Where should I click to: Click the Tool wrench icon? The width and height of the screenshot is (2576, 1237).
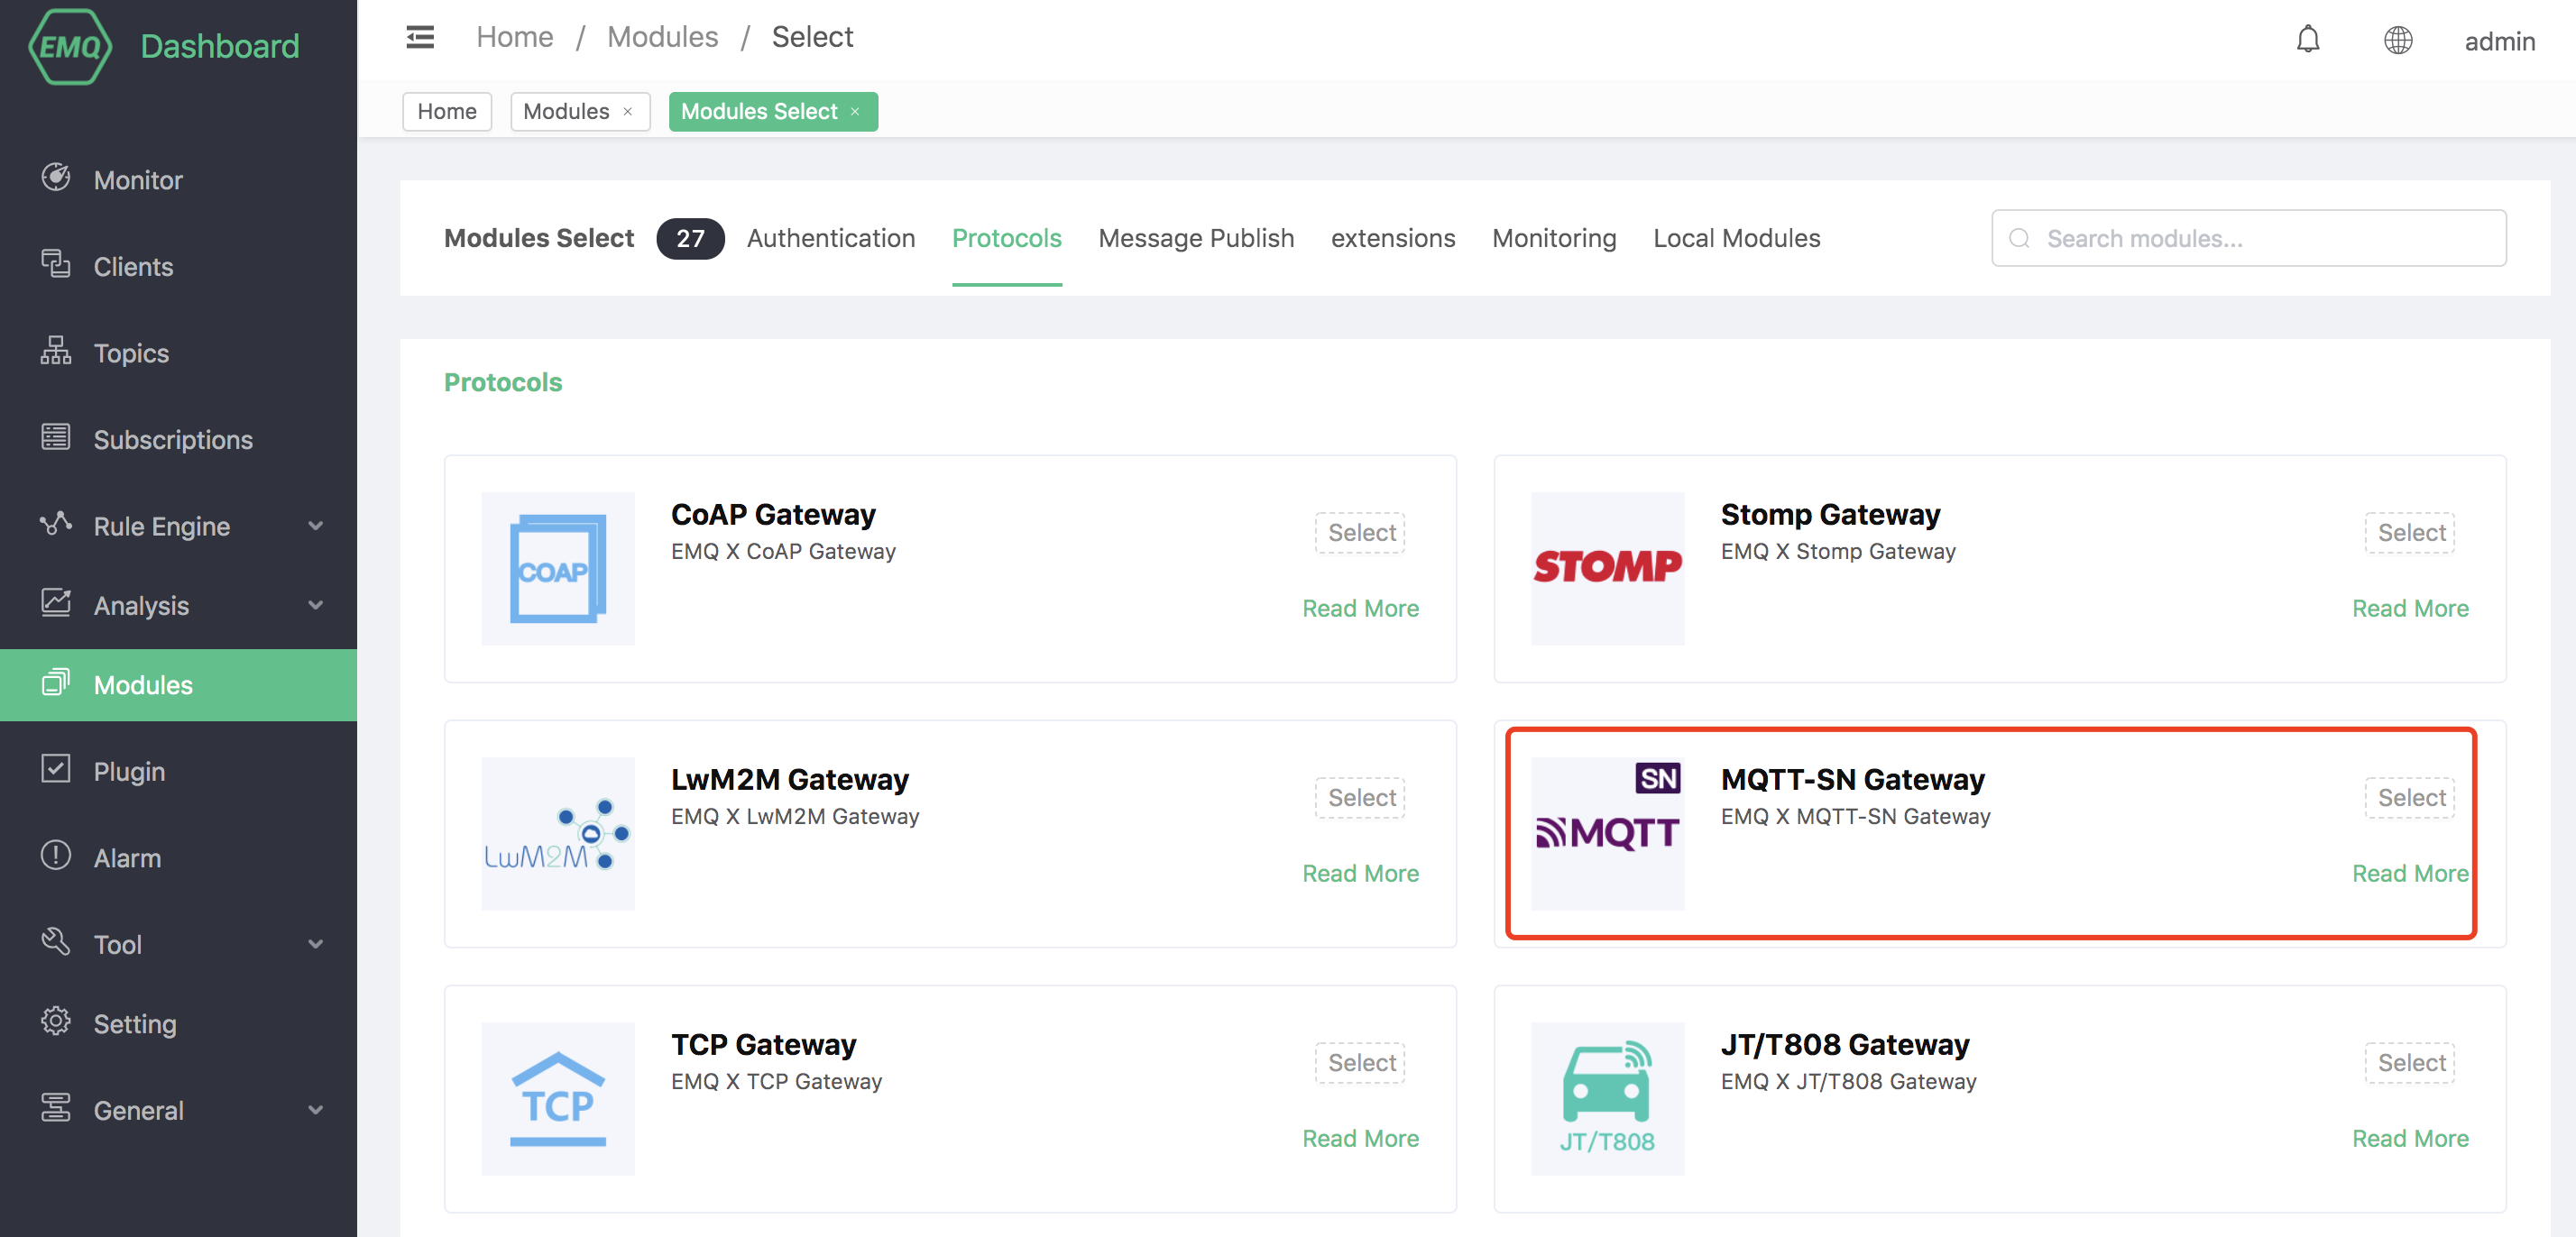click(x=56, y=941)
